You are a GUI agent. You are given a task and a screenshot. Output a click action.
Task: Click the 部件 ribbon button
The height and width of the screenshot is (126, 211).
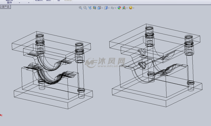click(x=10, y=3)
